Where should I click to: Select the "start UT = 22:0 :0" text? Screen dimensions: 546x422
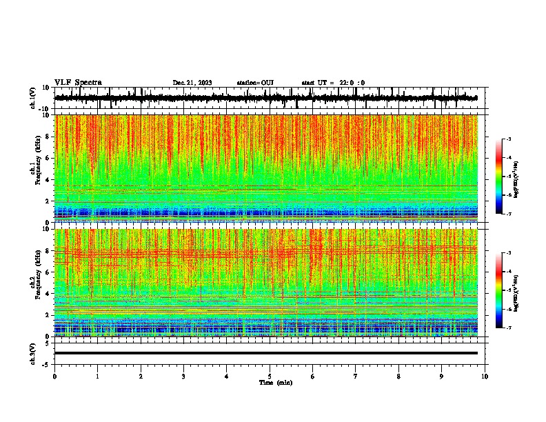(x=333, y=83)
